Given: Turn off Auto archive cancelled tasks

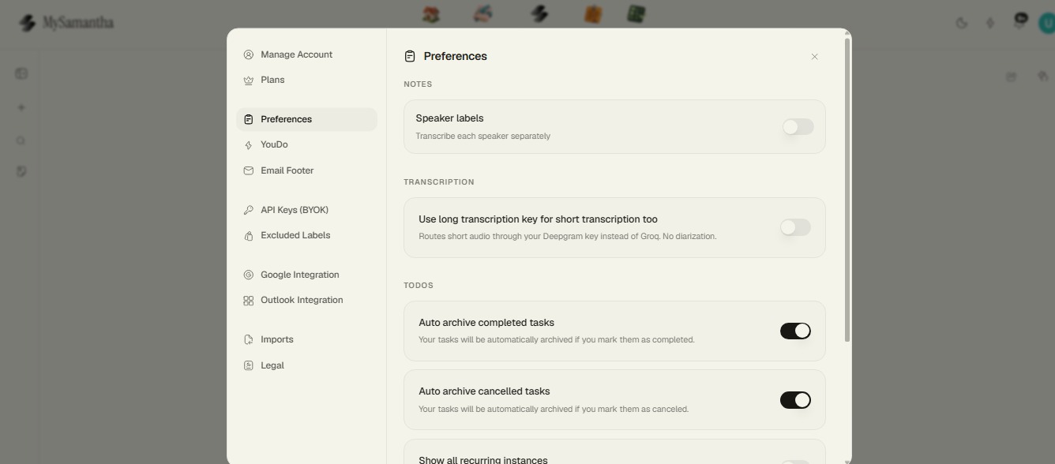Looking at the screenshot, I should 795,400.
